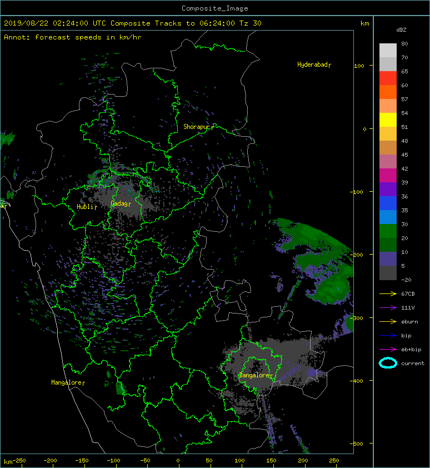Image resolution: width=430 pixels, height=468 pixels.
Task: Select the deep orange dBZ swatch
Action: [x=388, y=92]
